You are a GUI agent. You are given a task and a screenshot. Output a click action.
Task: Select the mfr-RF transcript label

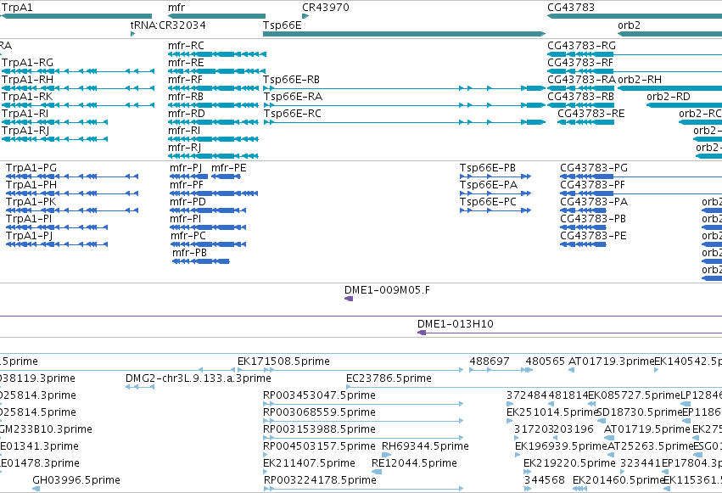185,79
